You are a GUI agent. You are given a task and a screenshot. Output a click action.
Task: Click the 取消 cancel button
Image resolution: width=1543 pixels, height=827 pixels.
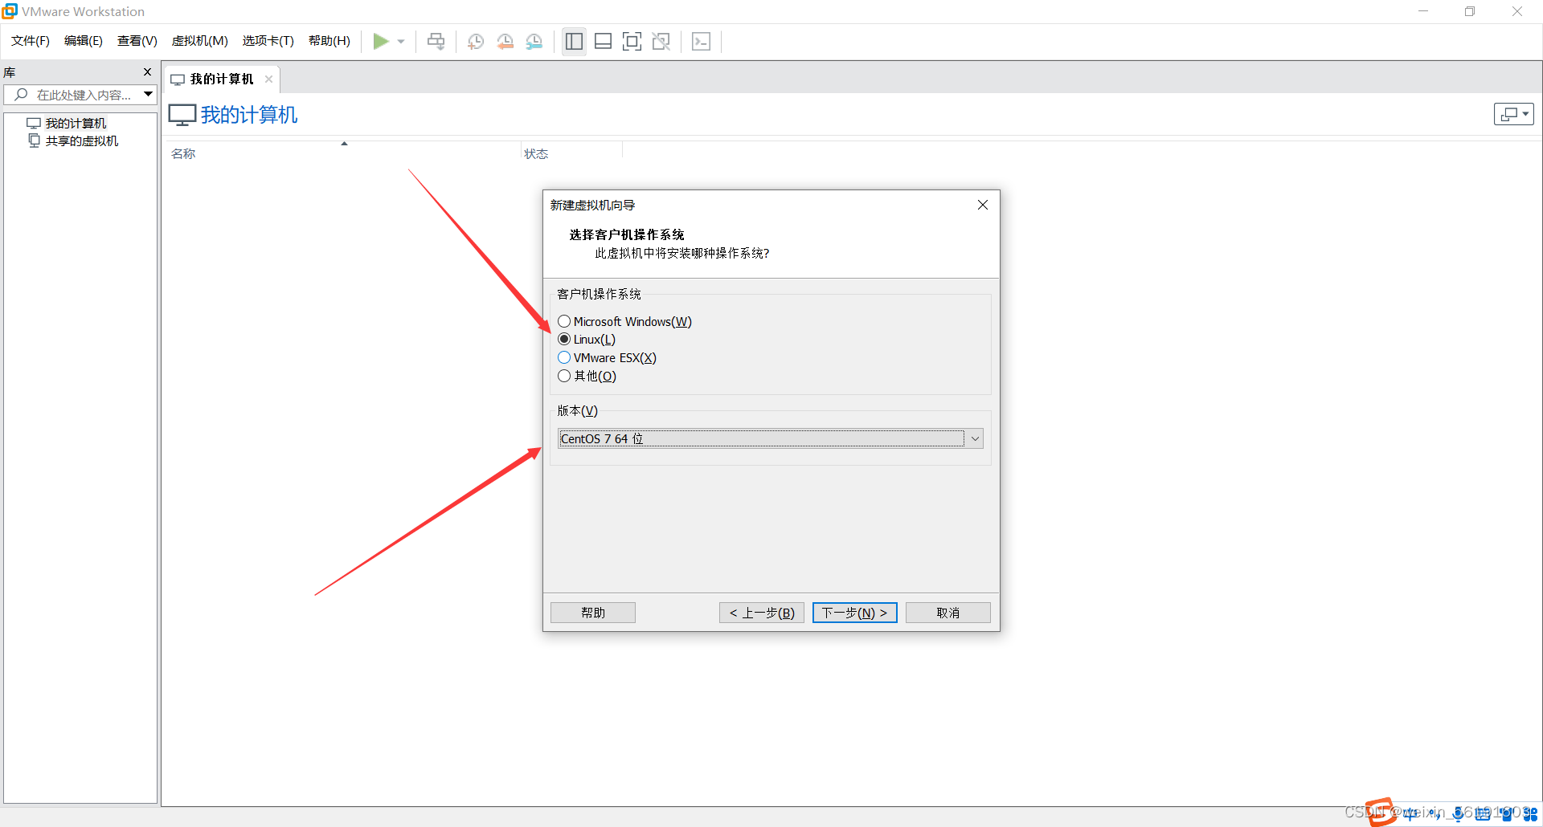(x=948, y=613)
